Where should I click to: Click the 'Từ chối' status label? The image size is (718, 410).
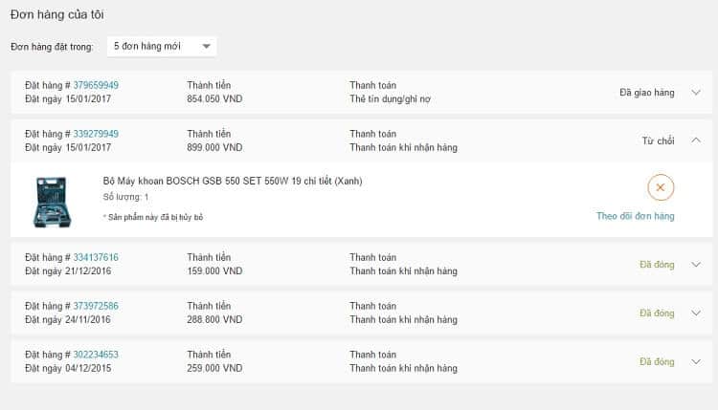(x=658, y=140)
